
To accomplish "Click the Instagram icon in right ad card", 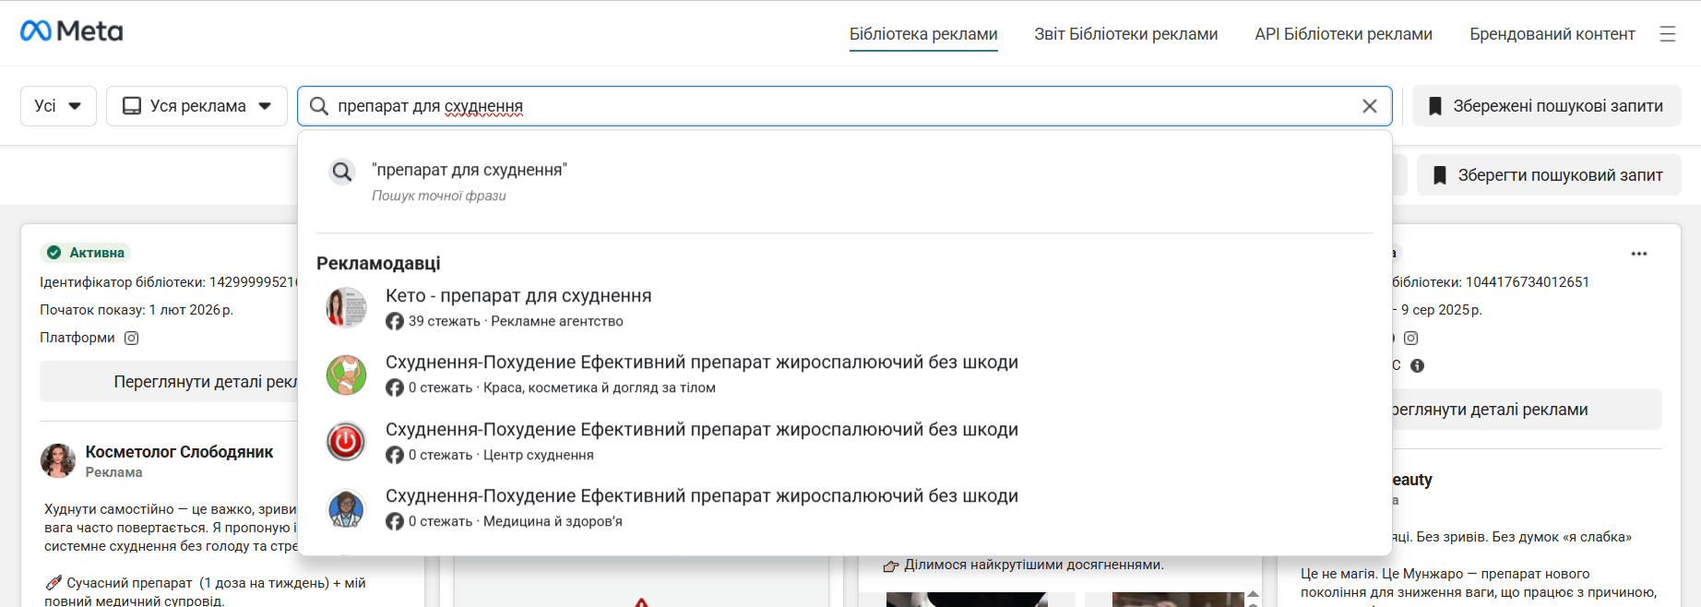I will pyautogui.click(x=1411, y=338).
